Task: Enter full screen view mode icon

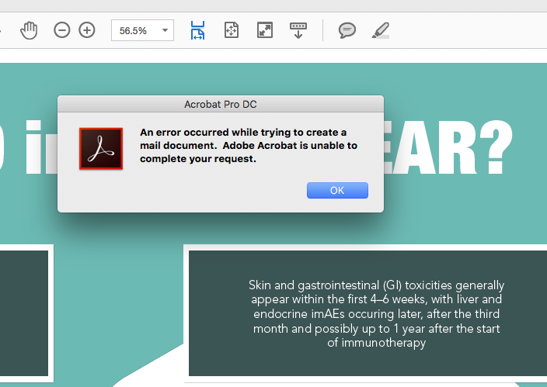Action: click(x=265, y=30)
